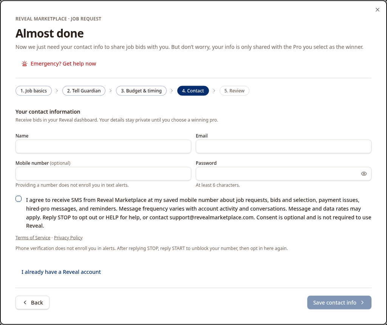Screen dimensions: 387x325
Task: Select step 4. Contact
Action: (x=193, y=91)
